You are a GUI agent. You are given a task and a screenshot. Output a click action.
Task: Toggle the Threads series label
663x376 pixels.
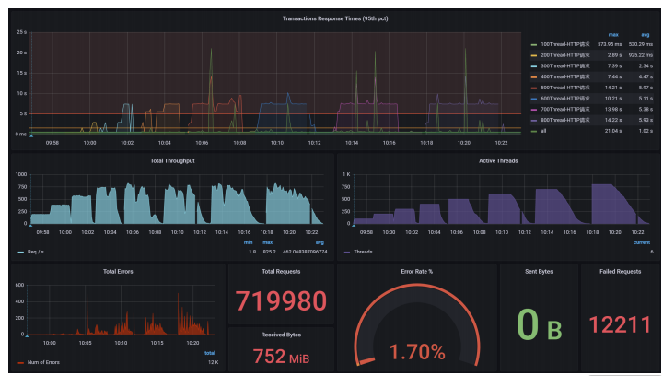[363, 252]
